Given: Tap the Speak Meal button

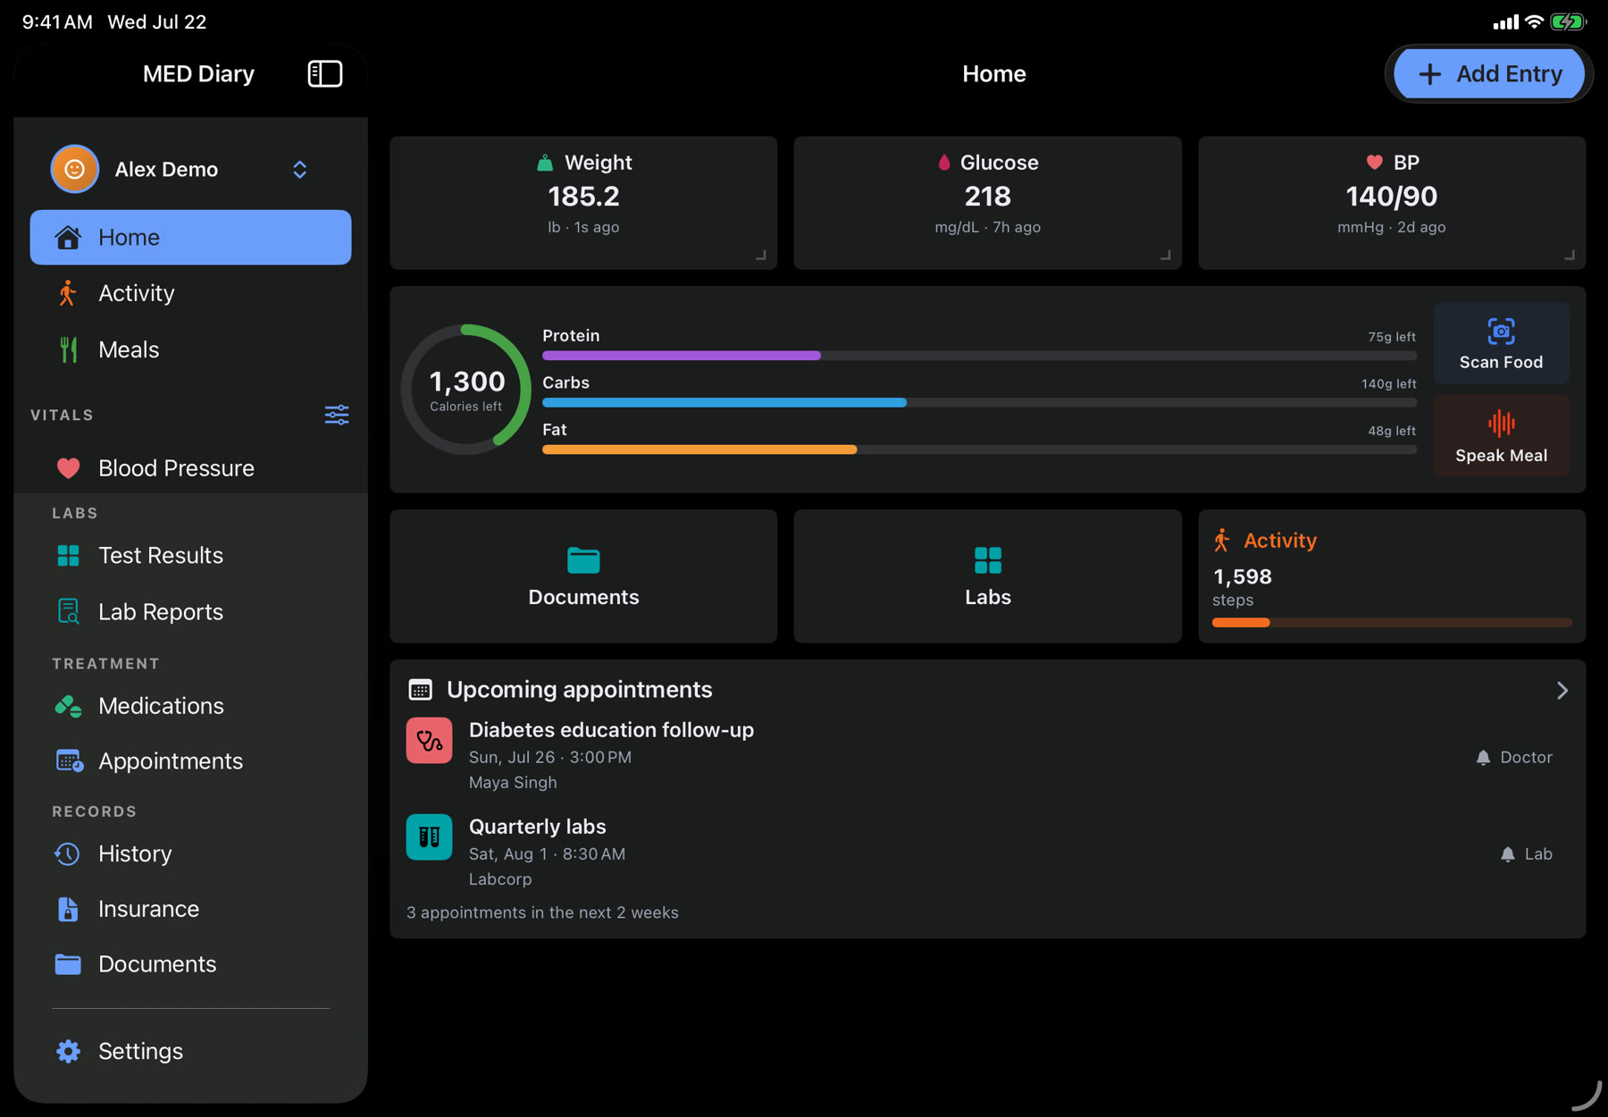Looking at the screenshot, I should click(x=1501, y=436).
